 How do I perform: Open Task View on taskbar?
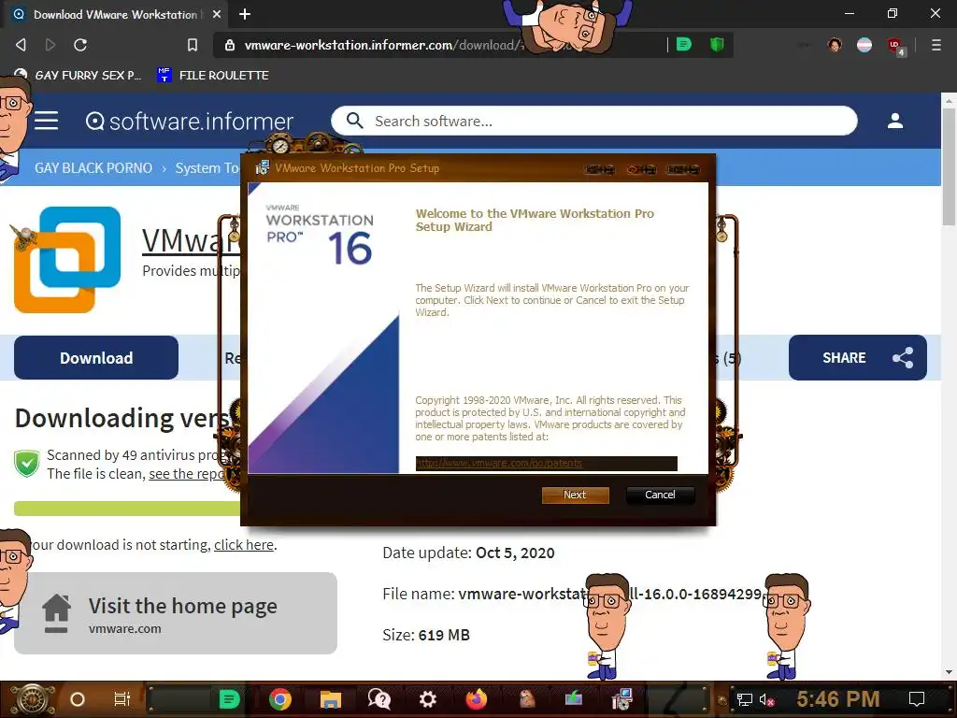122,699
